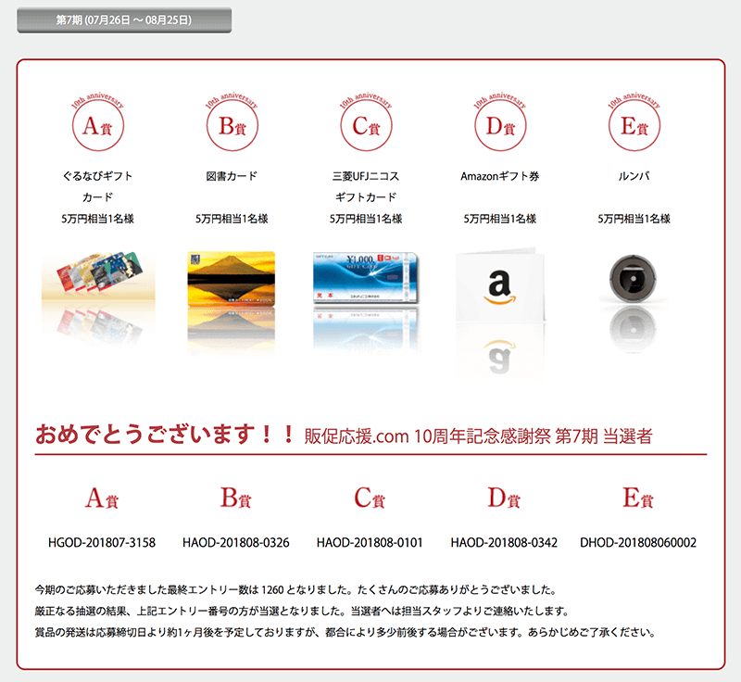This screenshot has height=682, width=741.
Task: Click 5万円相当1名様 under Amazonギフト券
Action: 500,219
